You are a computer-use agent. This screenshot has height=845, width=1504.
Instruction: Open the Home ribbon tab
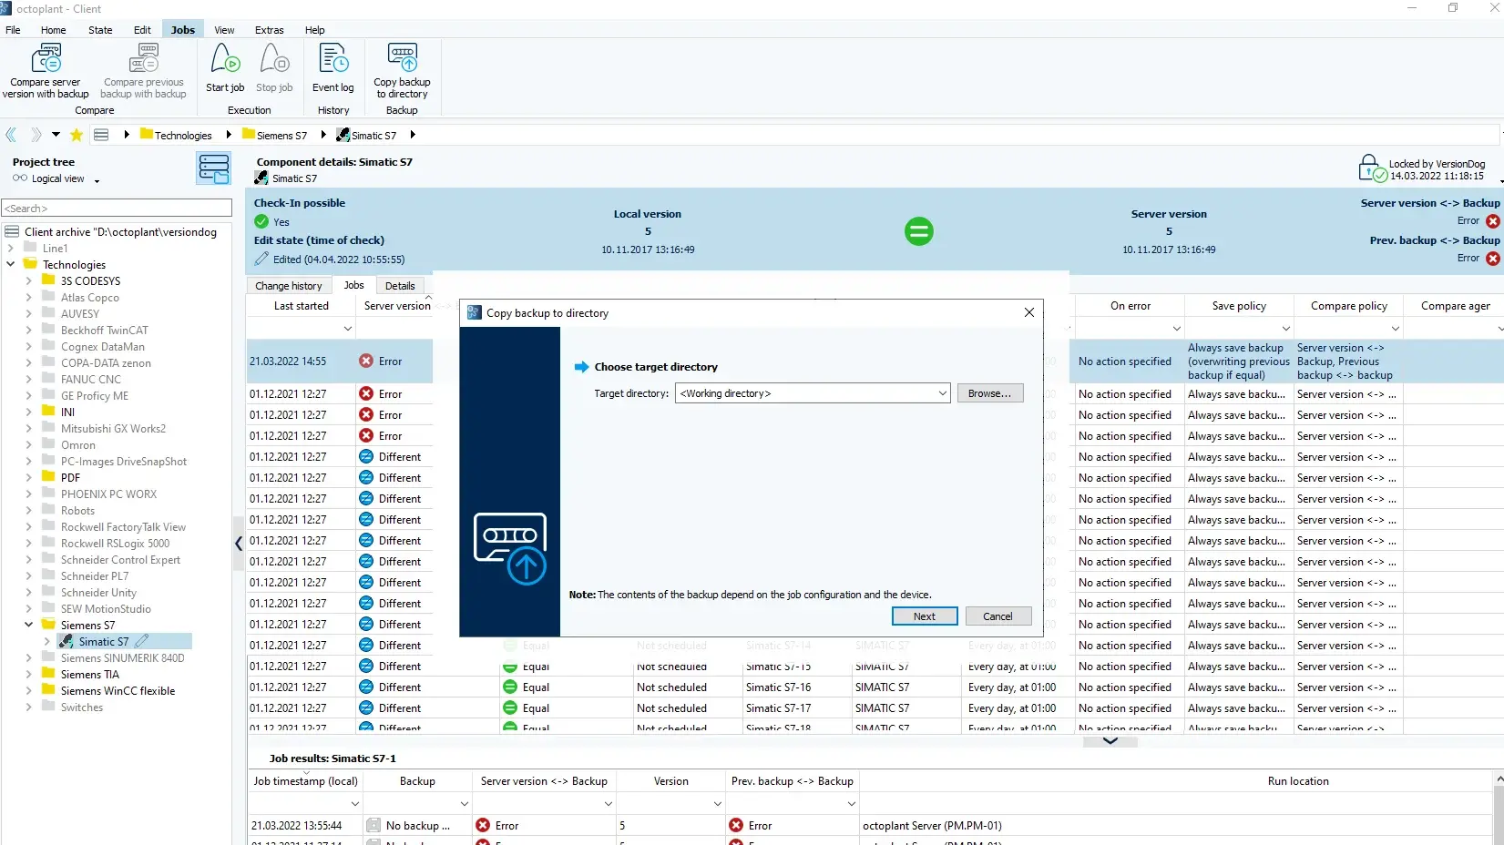tap(53, 30)
